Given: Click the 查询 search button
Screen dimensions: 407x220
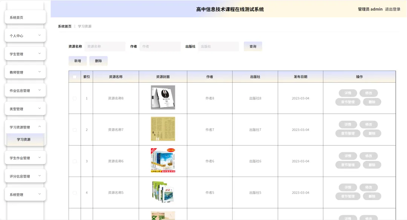Looking at the screenshot, I should 253,46.
